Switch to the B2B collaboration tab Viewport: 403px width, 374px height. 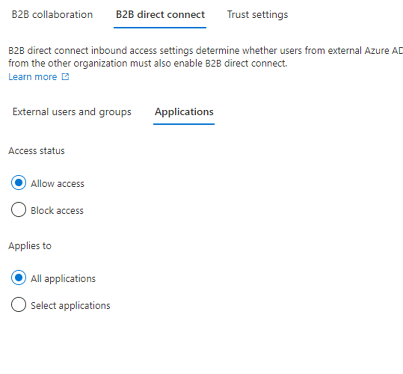tap(52, 14)
